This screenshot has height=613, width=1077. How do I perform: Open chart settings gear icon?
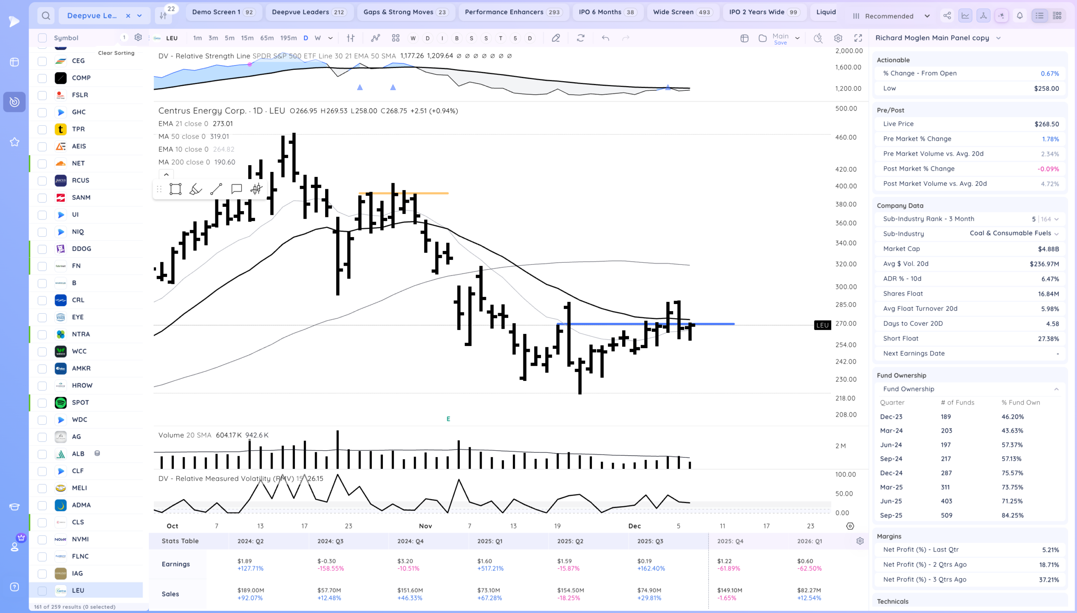(x=838, y=38)
